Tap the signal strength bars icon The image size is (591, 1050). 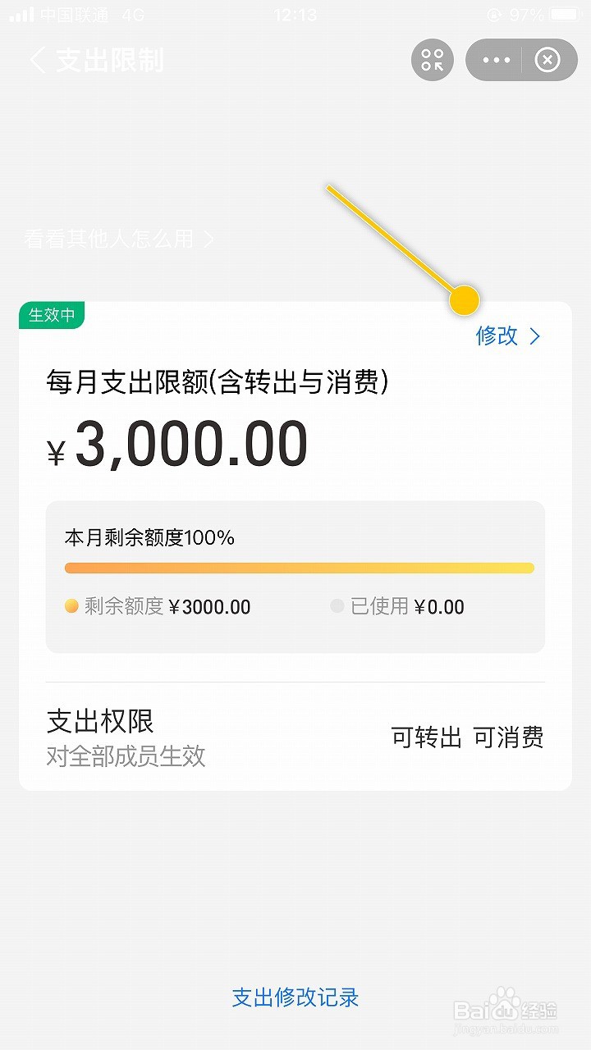tap(21, 15)
